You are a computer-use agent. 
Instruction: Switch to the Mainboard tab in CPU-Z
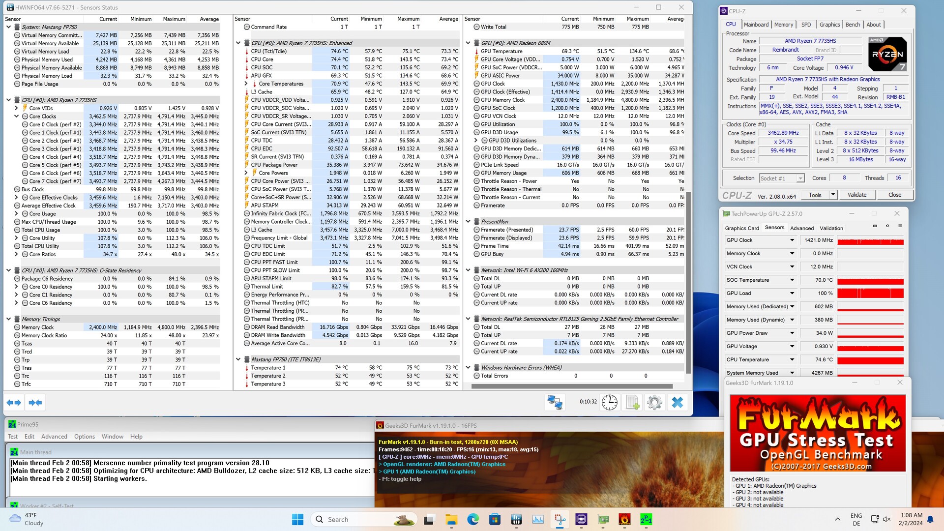[x=756, y=25]
